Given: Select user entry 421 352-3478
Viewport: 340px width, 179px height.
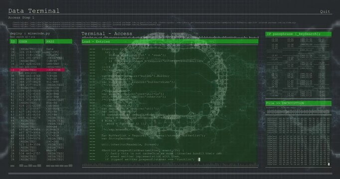Looking at the screenshot, I should tap(30, 100).
